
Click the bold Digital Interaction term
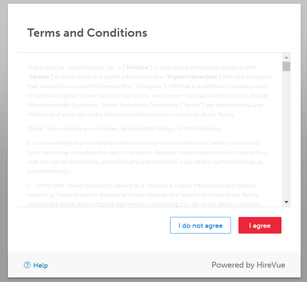point(192,77)
